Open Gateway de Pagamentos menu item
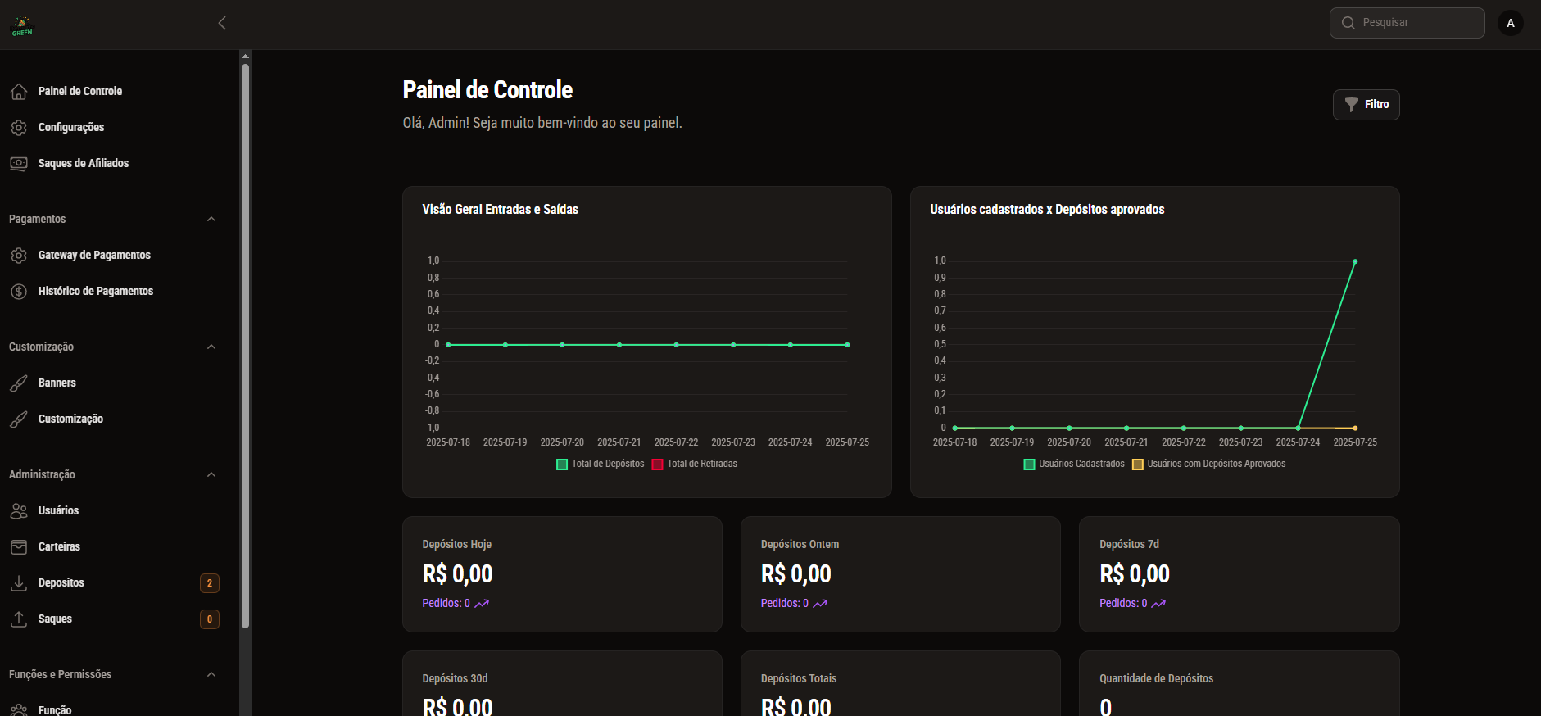This screenshot has height=716, width=1541. click(94, 256)
